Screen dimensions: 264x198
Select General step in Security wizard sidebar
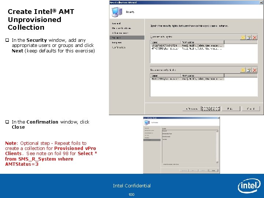pos(116,23)
